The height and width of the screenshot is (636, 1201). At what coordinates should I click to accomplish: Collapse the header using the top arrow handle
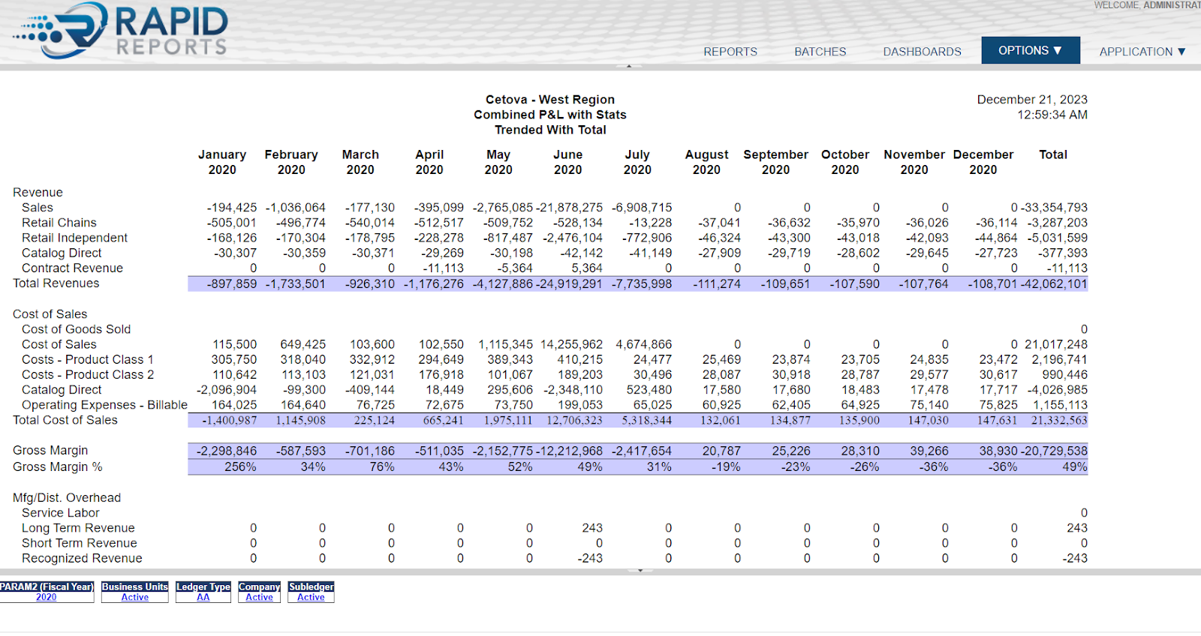(x=629, y=67)
